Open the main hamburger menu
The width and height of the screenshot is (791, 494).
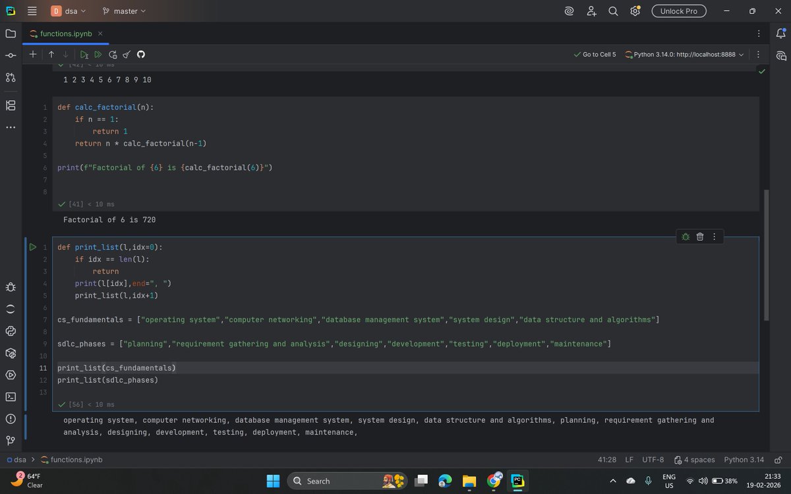[32, 11]
